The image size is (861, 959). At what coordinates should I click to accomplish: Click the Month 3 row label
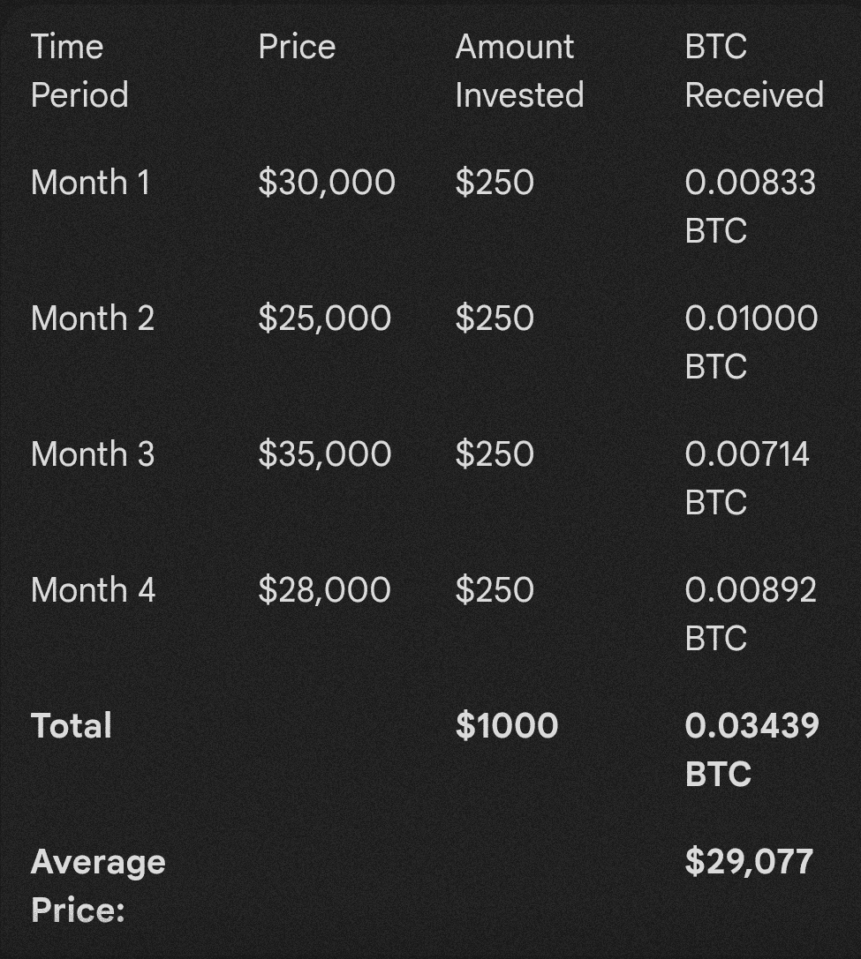click(x=92, y=454)
